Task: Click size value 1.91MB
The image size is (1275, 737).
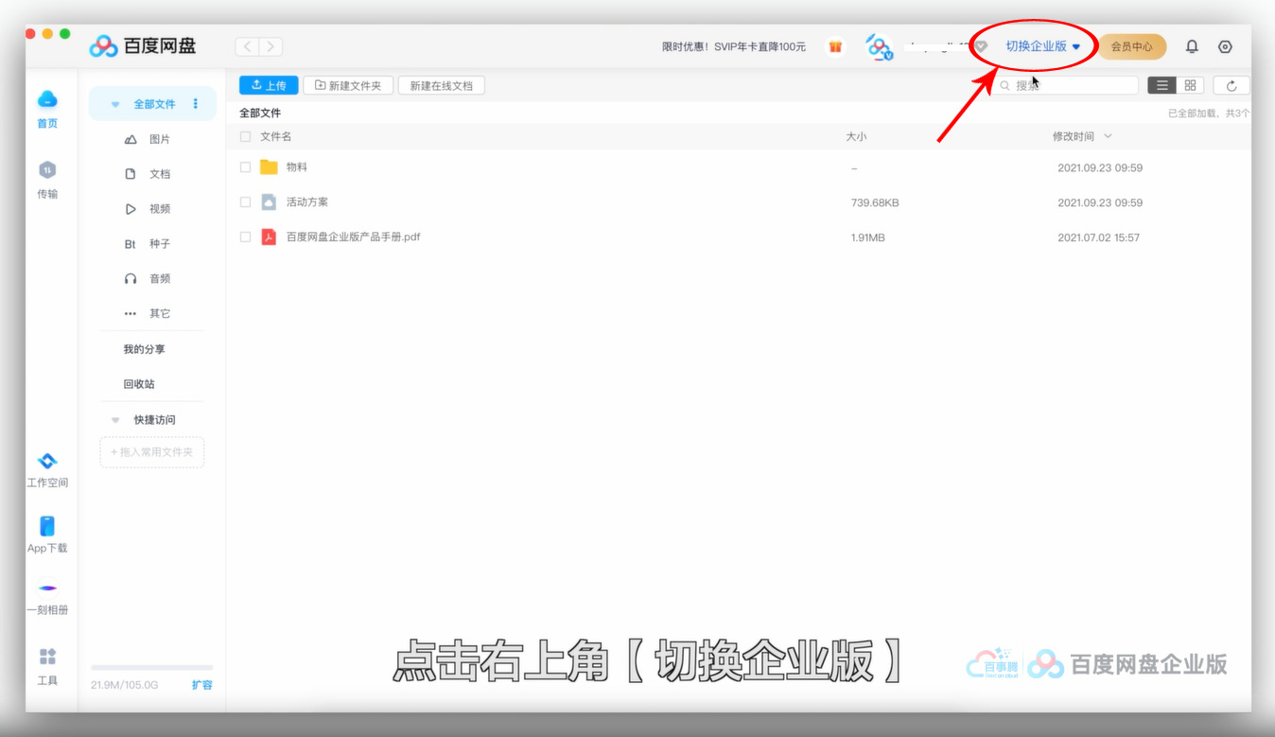Action: pyautogui.click(x=868, y=237)
